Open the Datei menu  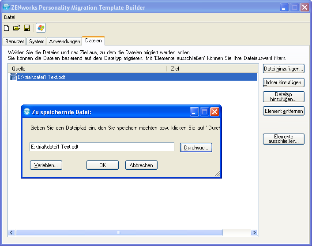(10, 17)
